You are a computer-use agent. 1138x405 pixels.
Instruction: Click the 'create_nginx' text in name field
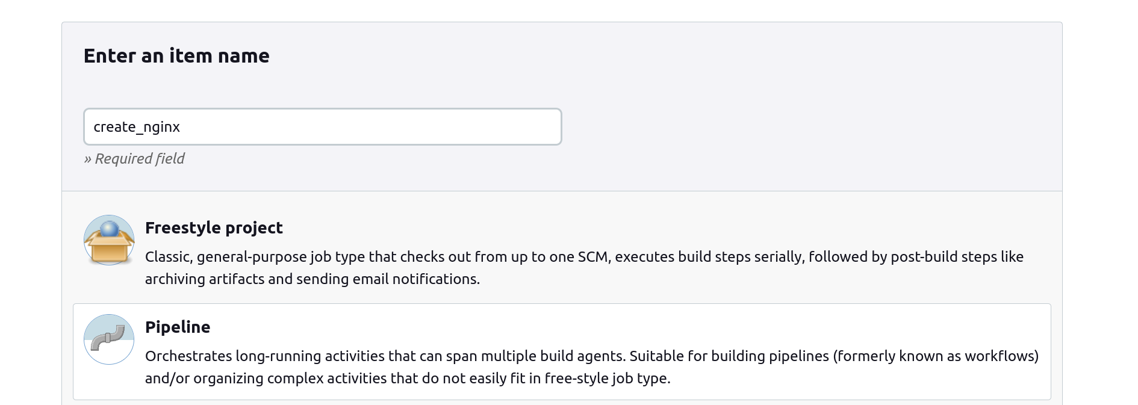click(x=137, y=127)
